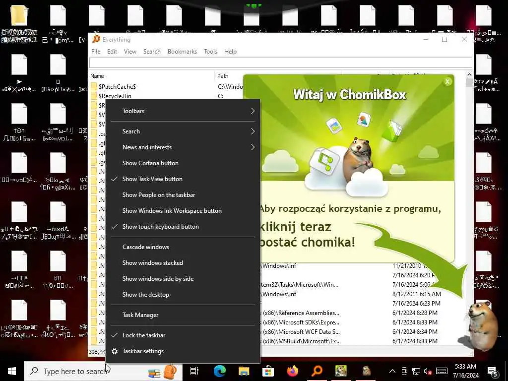
Task: Show hidden tray icons with the chevron
Action: point(392,371)
